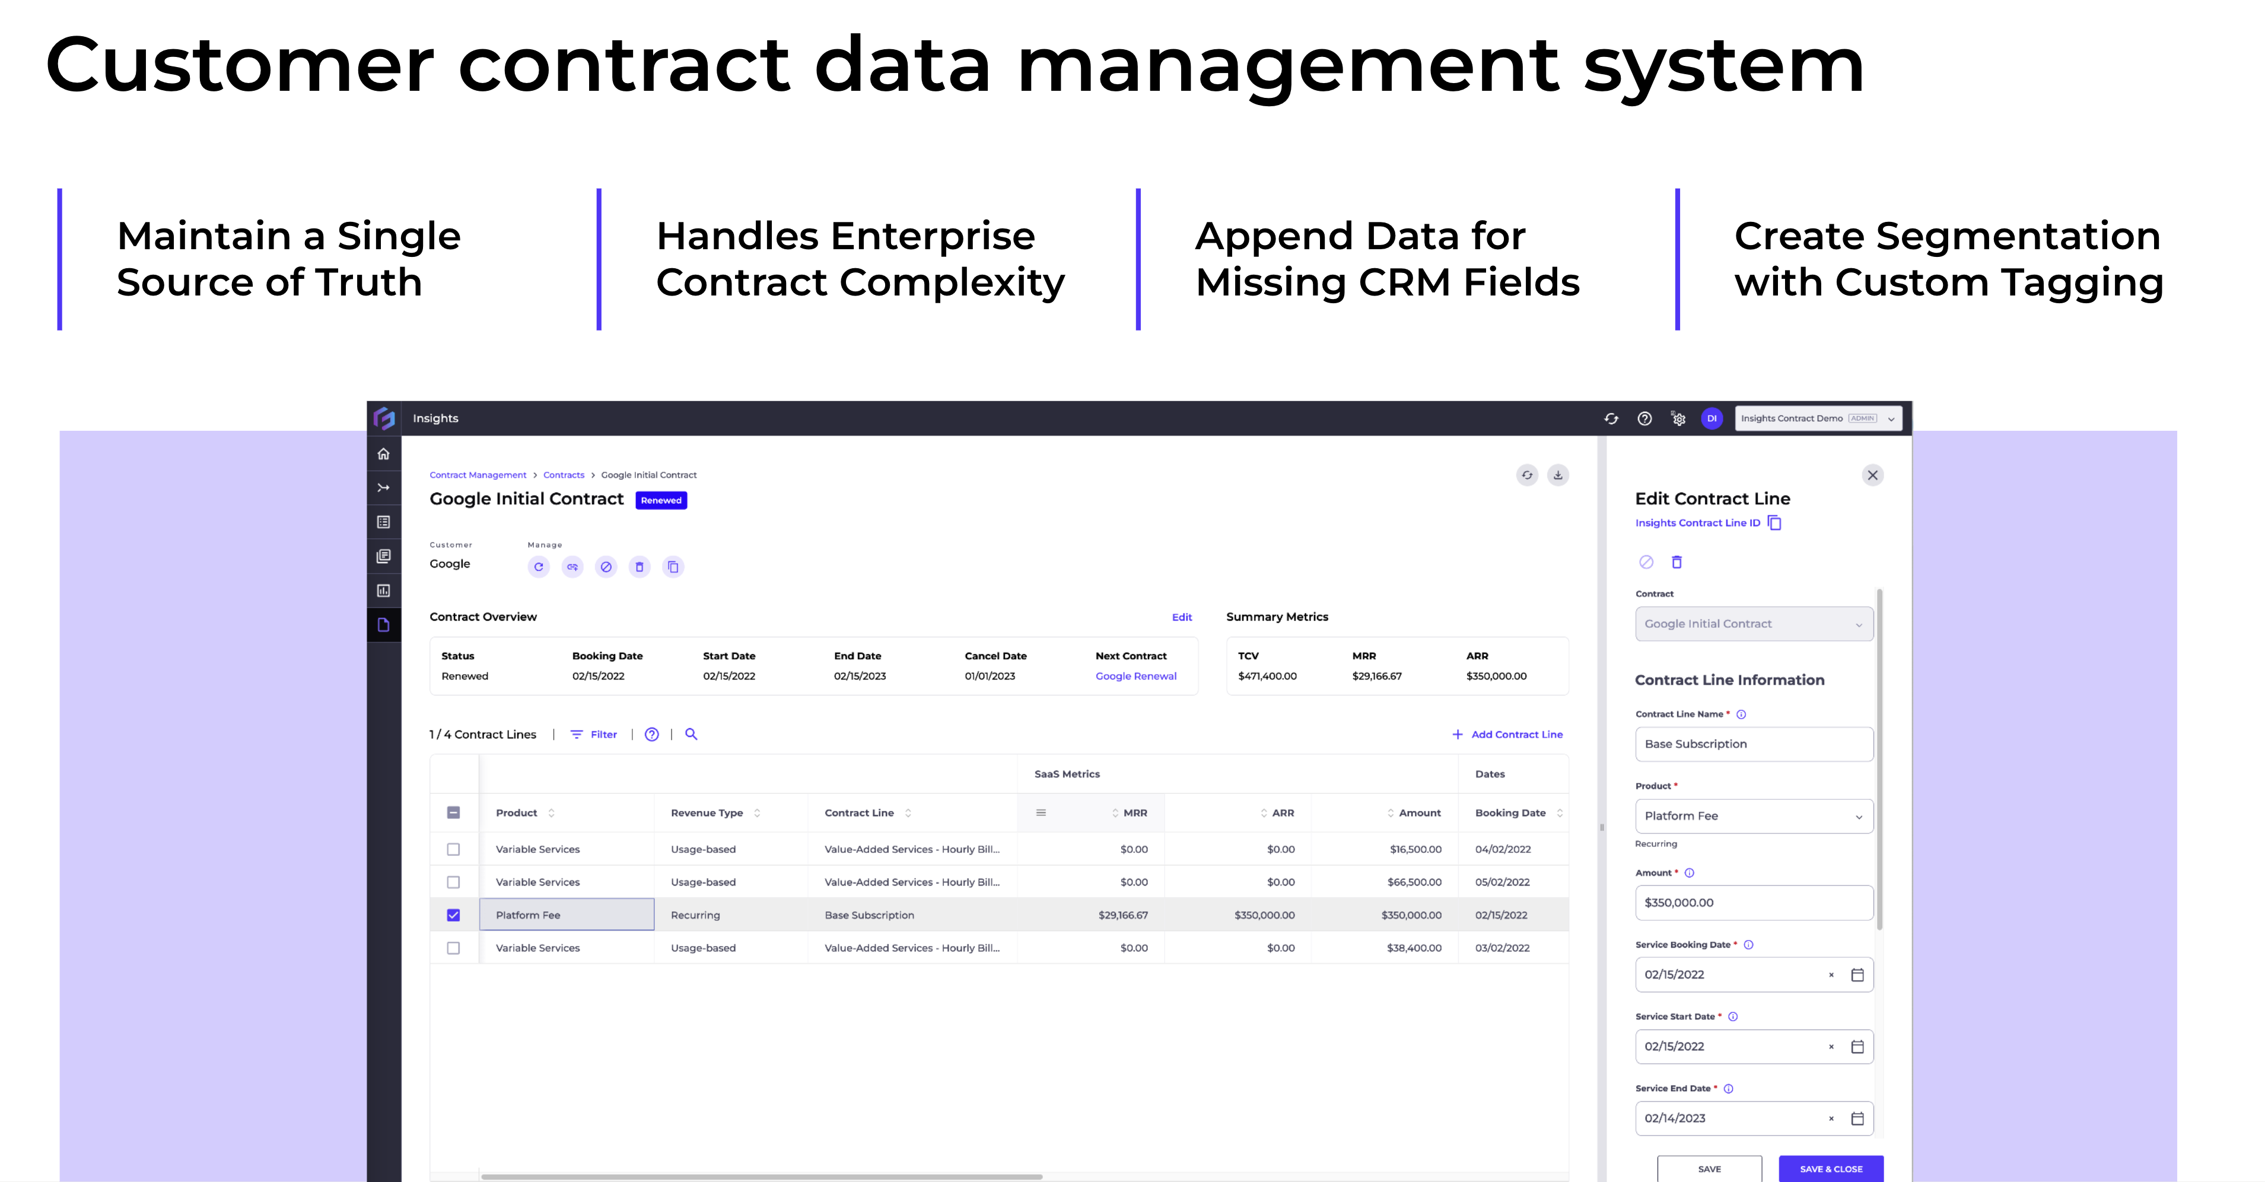The width and height of the screenshot is (2265, 1182).
Task: Click the renew icon under Manage
Action: 539,567
